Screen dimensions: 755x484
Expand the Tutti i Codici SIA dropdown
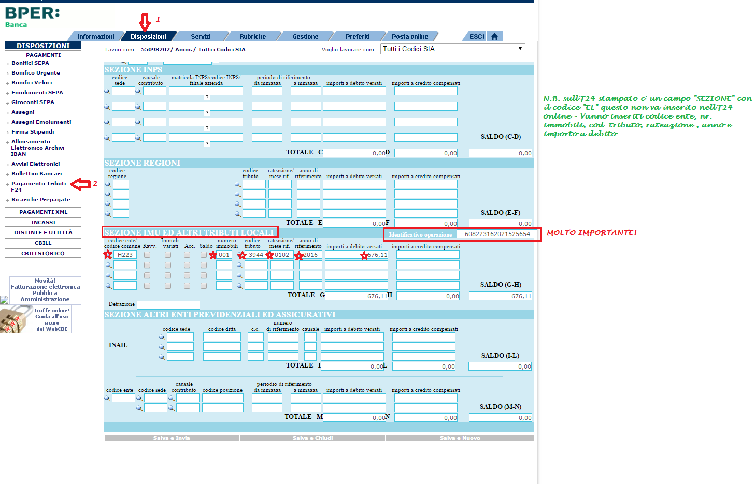pos(453,49)
